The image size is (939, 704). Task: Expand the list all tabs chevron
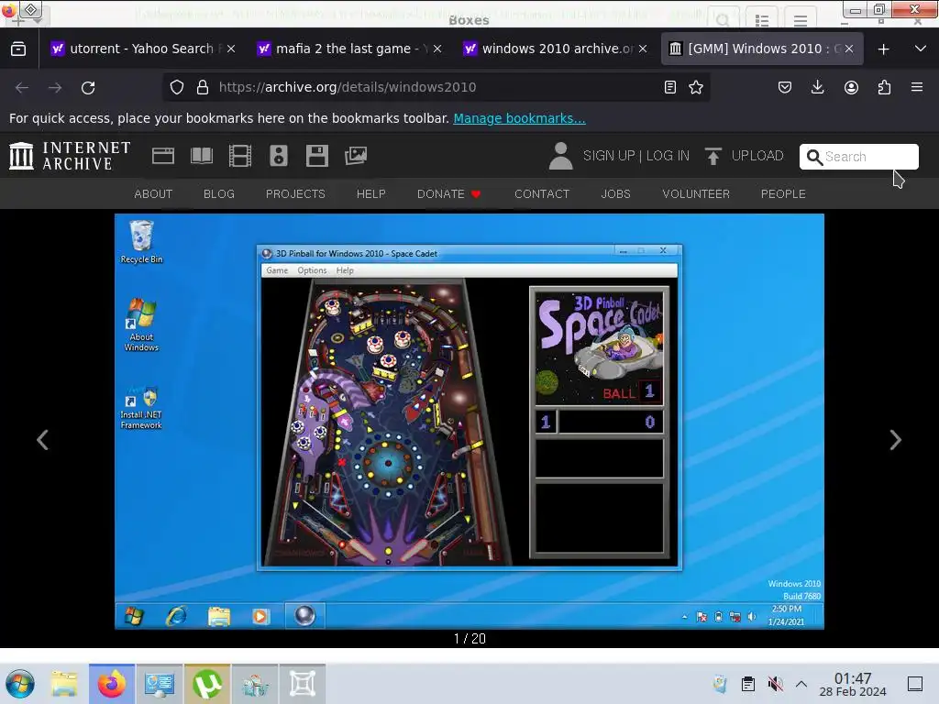click(921, 49)
